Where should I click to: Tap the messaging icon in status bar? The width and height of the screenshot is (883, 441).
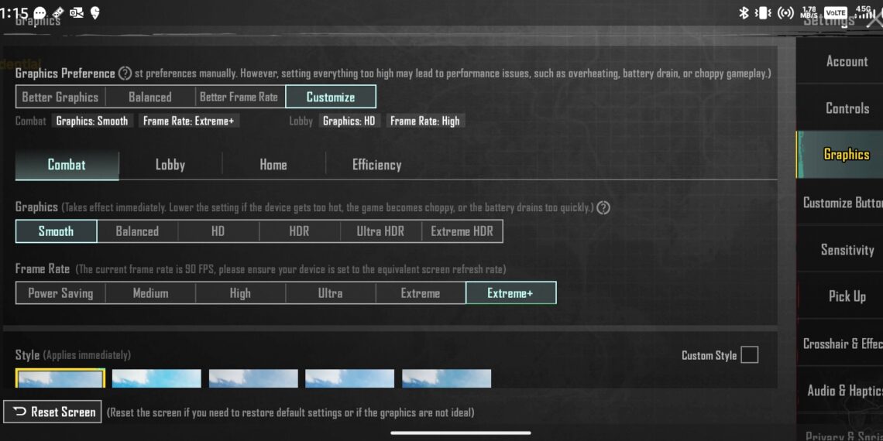pos(40,13)
